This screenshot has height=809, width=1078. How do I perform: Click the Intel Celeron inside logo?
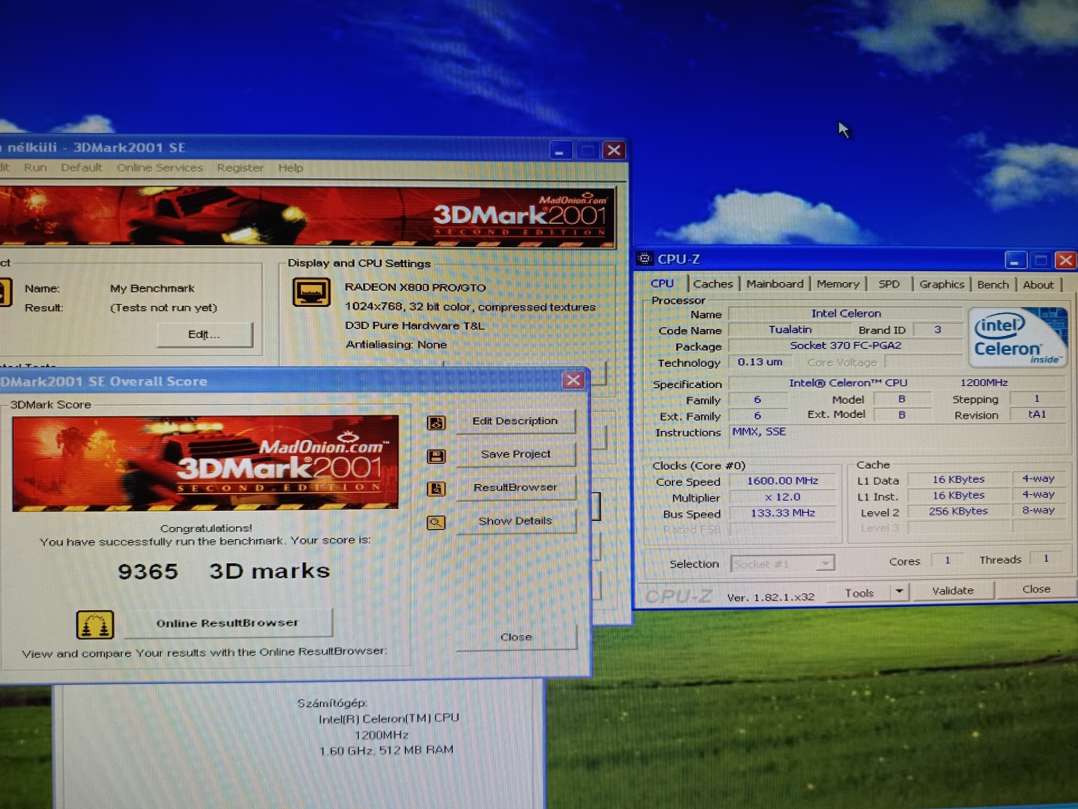click(x=1017, y=337)
